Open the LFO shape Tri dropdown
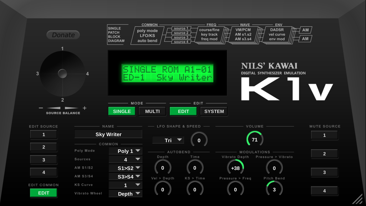 (168, 140)
